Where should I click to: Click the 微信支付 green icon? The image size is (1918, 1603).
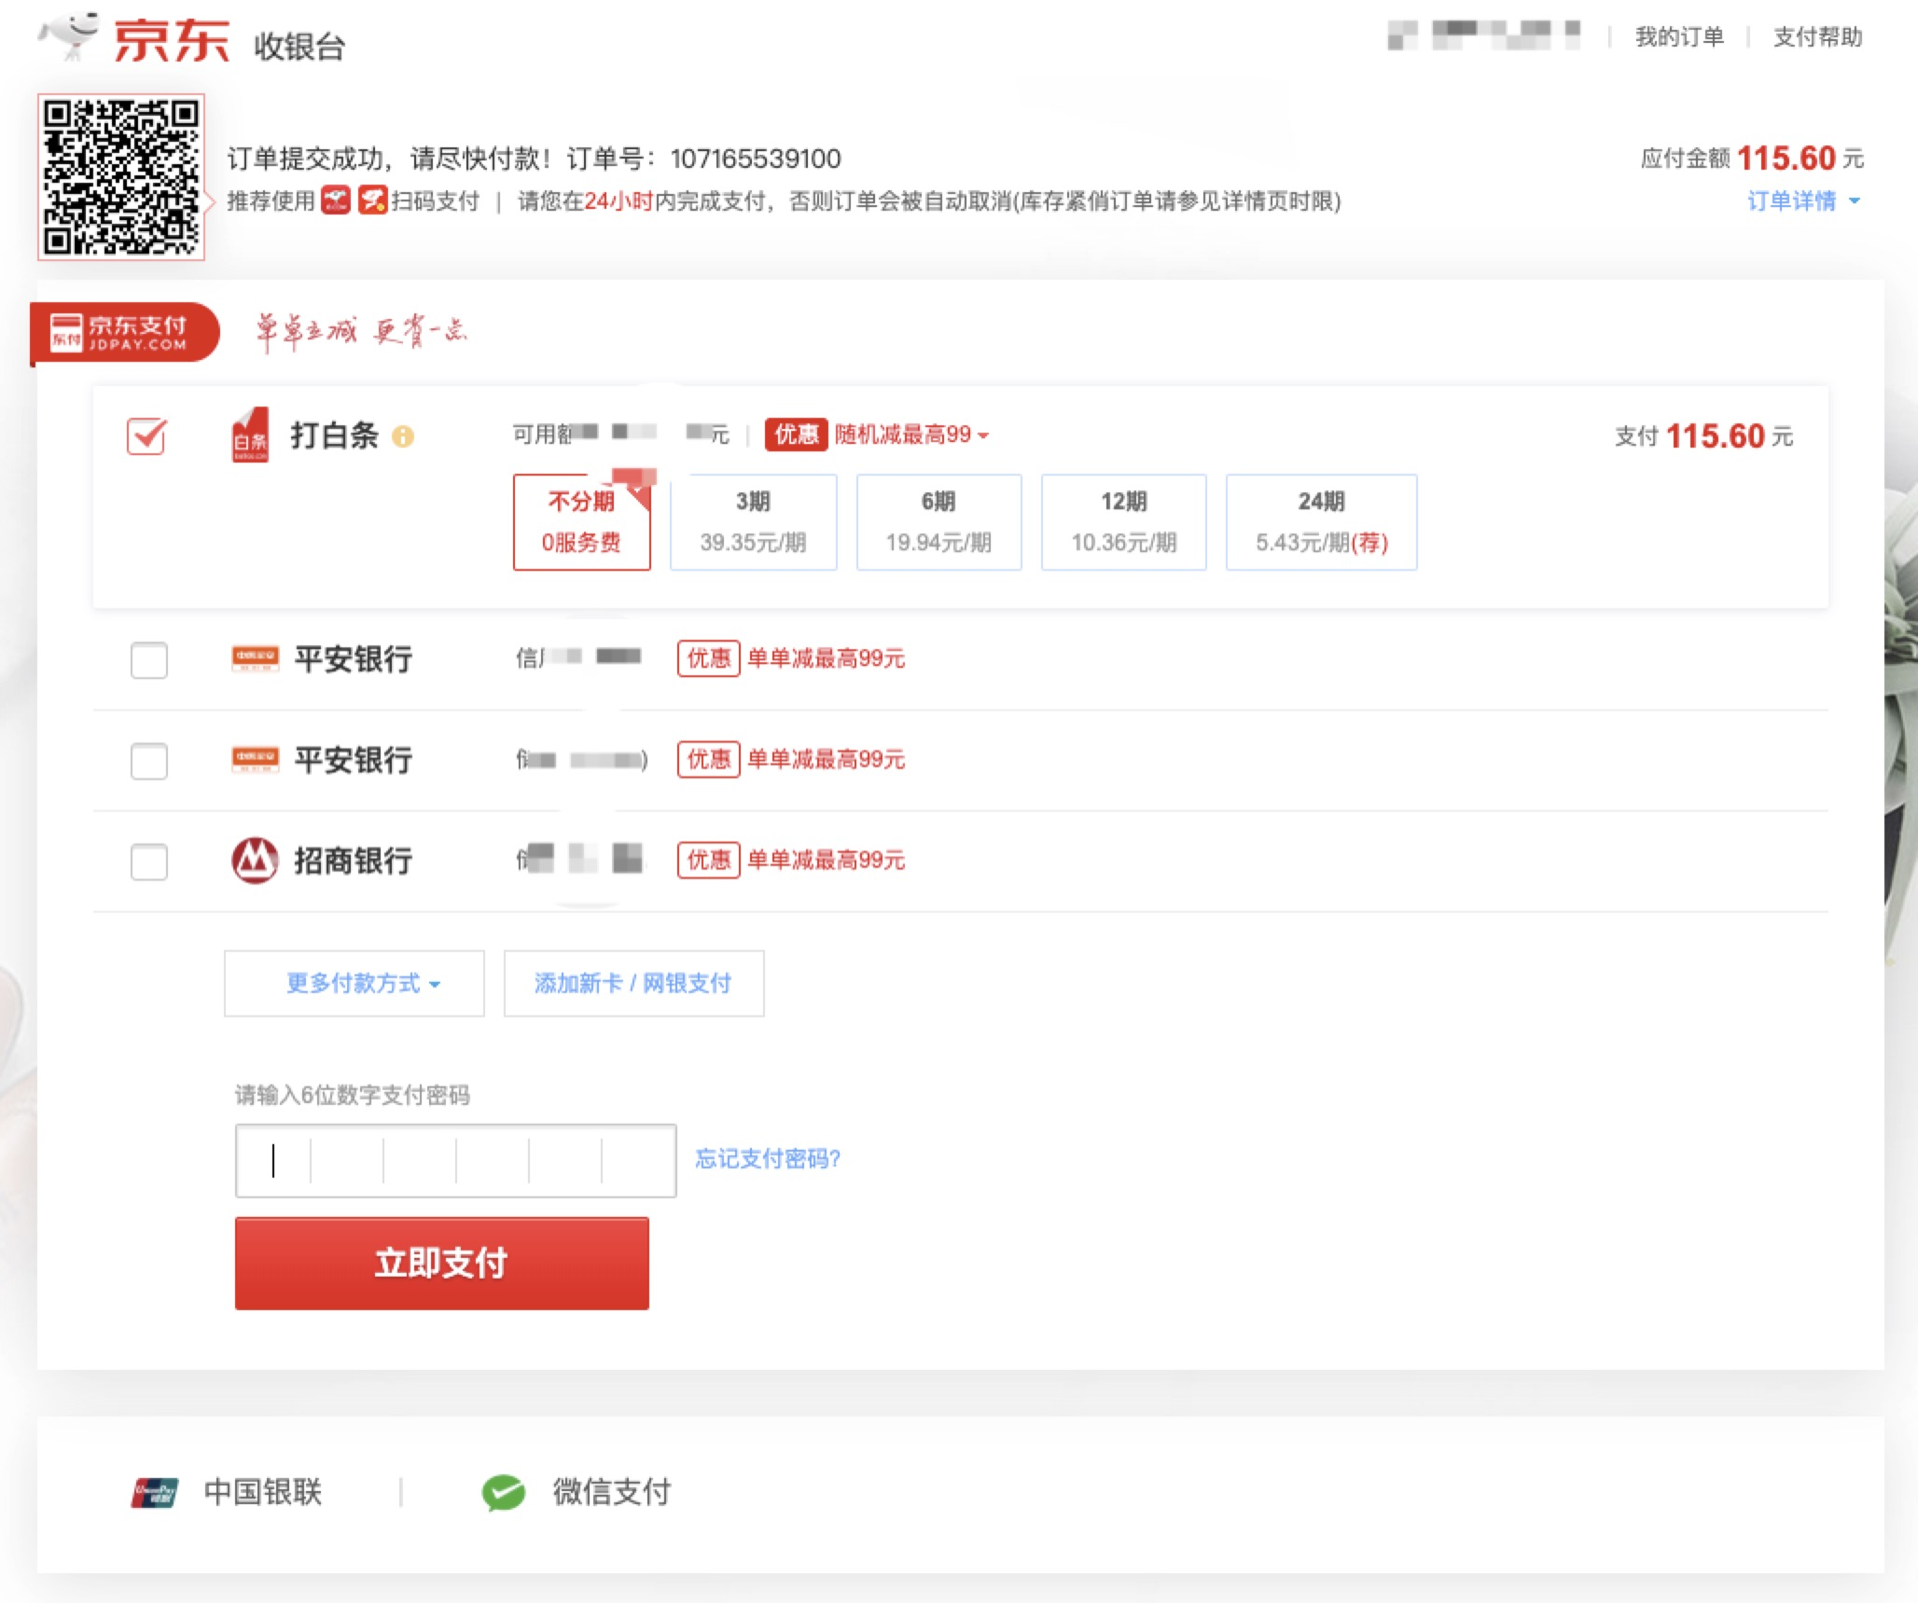coord(504,1492)
